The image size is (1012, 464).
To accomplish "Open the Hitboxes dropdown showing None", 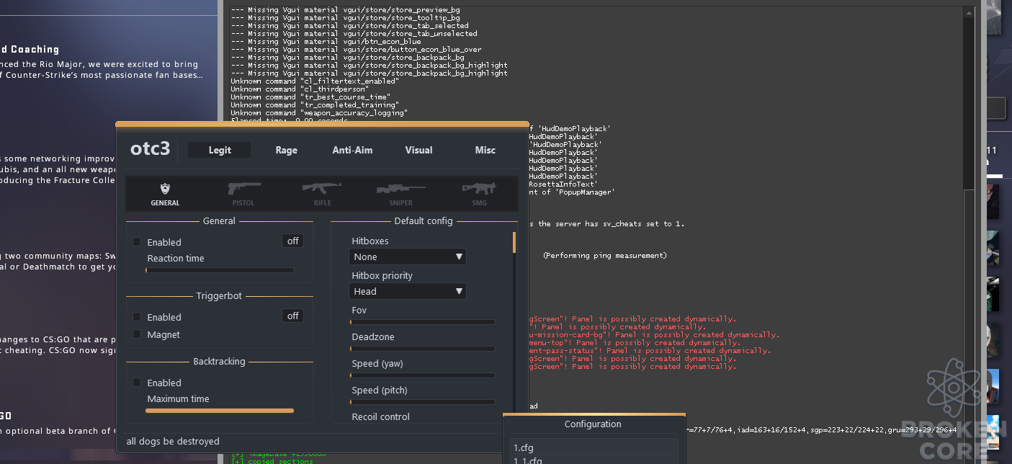I will 408,256.
